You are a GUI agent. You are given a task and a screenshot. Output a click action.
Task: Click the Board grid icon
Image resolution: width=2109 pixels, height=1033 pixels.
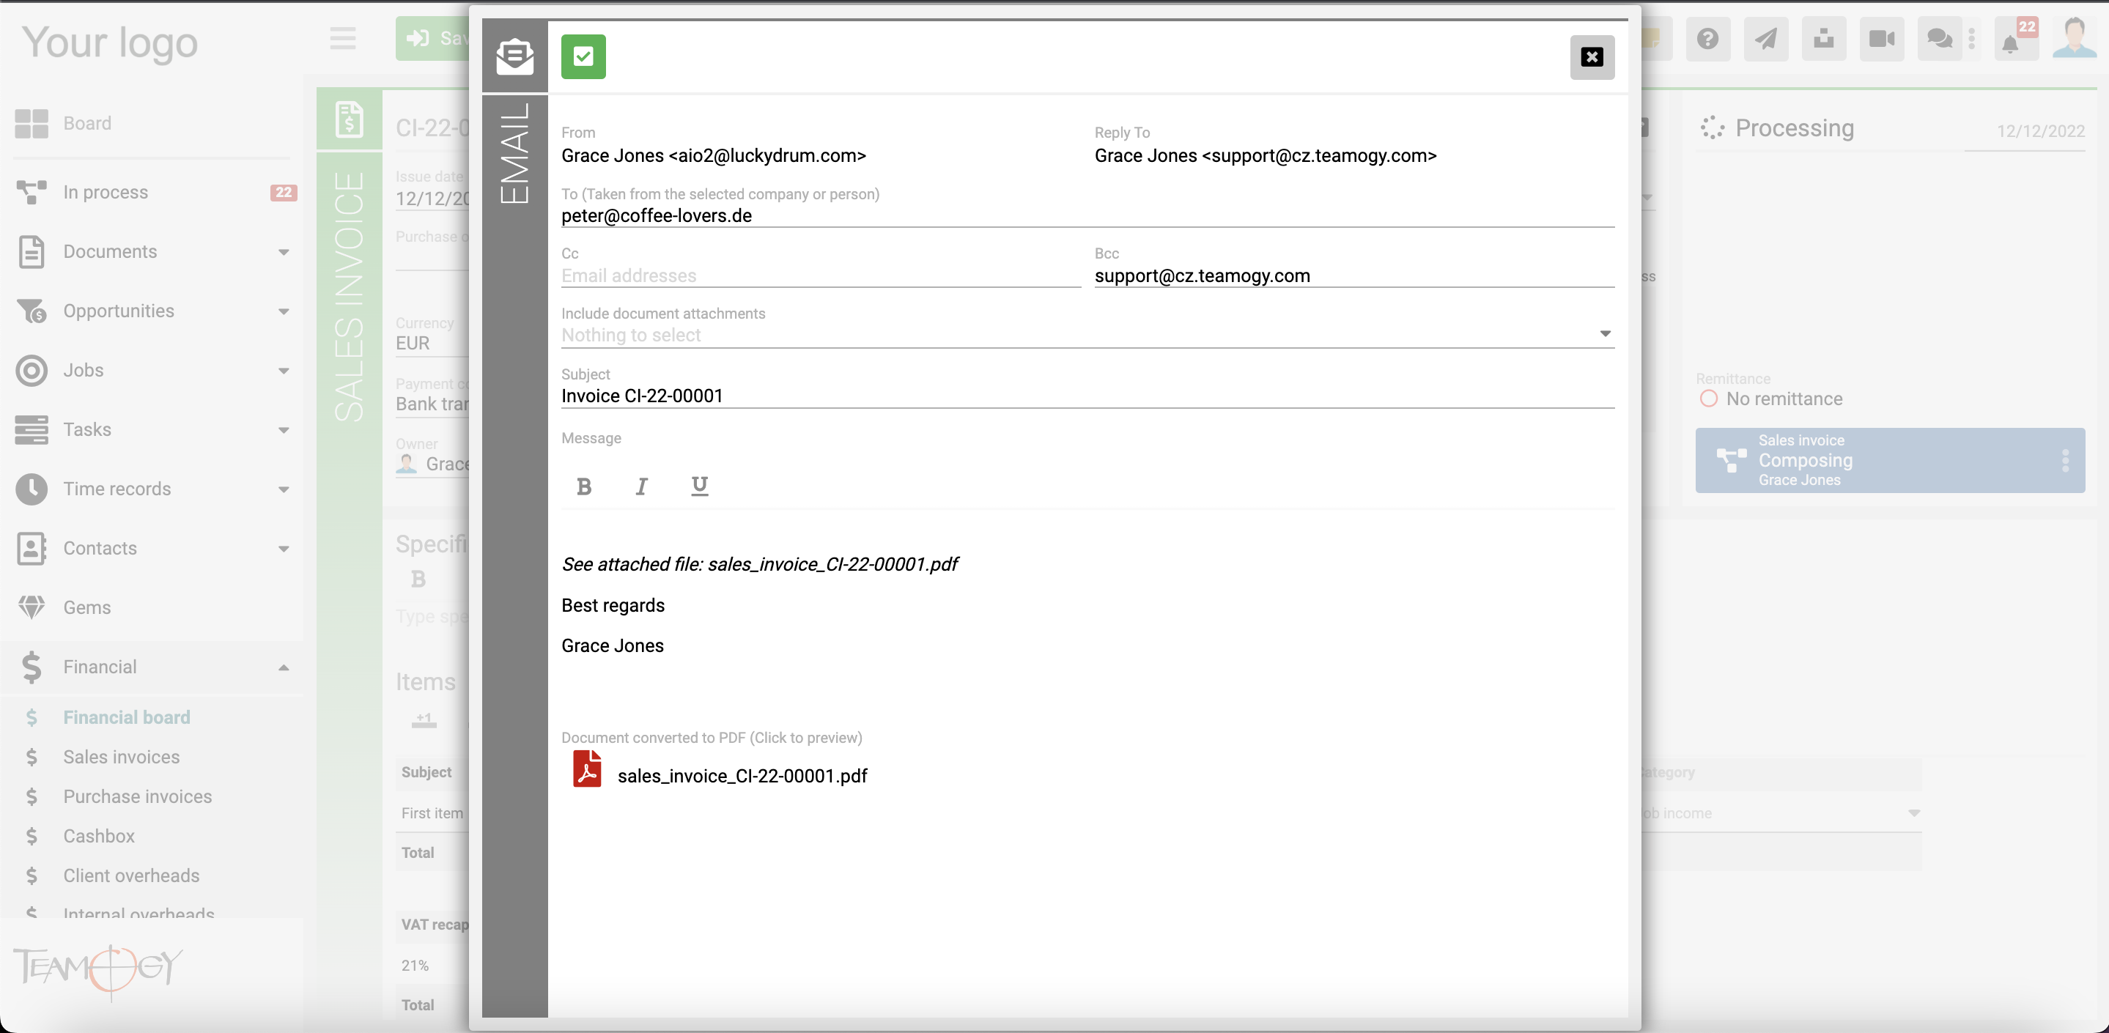[31, 124]
